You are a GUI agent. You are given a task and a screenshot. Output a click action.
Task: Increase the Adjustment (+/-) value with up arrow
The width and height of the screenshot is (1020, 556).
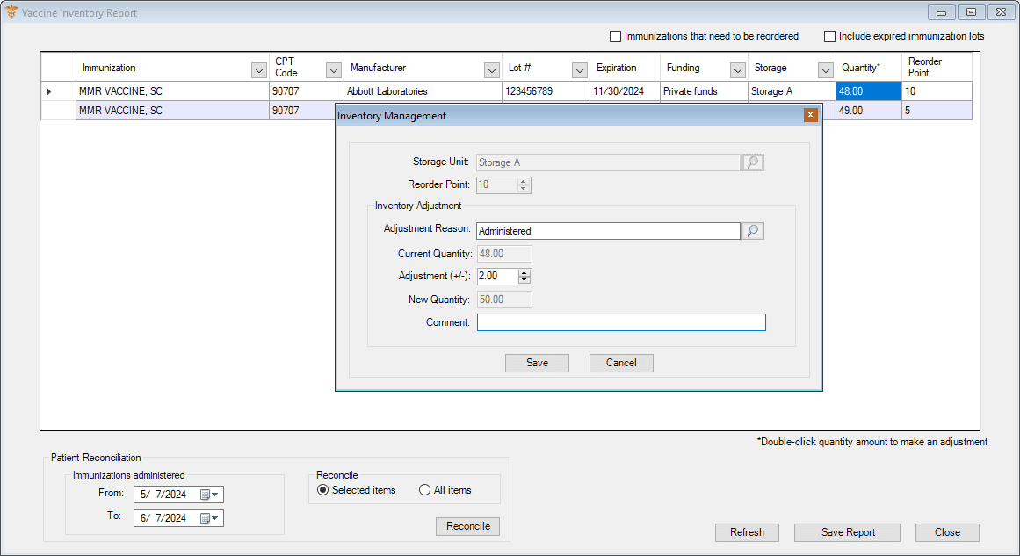pyautogui.click(x=524, y=272)
